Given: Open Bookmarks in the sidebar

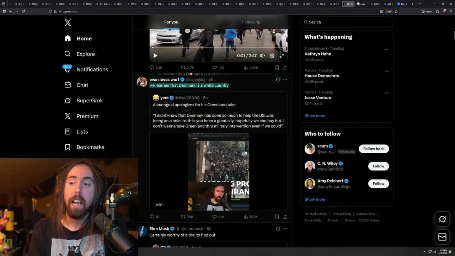Looking at the screenshot, I should [x=84, y=147].
